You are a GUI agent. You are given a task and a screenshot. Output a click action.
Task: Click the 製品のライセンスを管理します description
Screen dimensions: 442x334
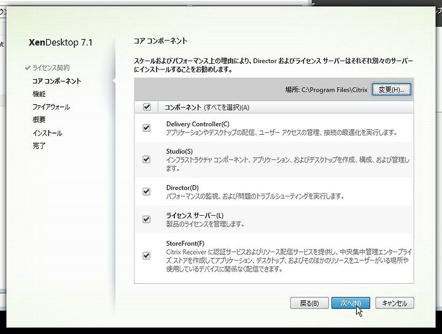click(205, 224)
